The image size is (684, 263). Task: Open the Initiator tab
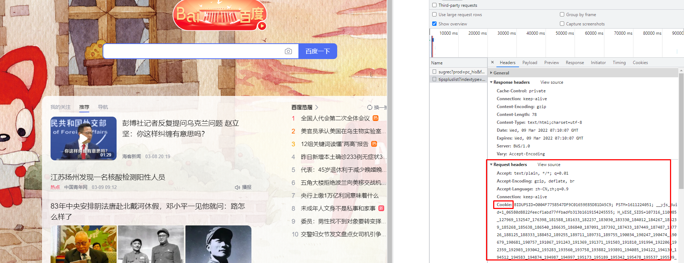[598, 63]
